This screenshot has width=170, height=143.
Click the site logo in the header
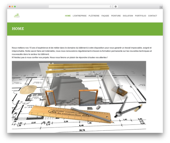pyautogui.click(x=17, y=16)
